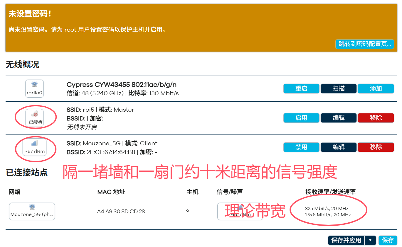Viewport: 402px width, 247px height.
Task: Click the signal/noise indicator of the connected station
Action: 240,211
